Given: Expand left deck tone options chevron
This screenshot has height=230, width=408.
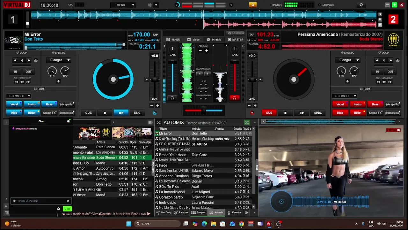Looking at the screenshot, I should tap(158, 40).
